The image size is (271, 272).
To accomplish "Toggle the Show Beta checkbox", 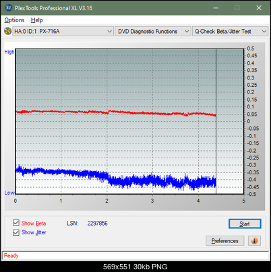I will pyautogui.click(x=16, y=223).
